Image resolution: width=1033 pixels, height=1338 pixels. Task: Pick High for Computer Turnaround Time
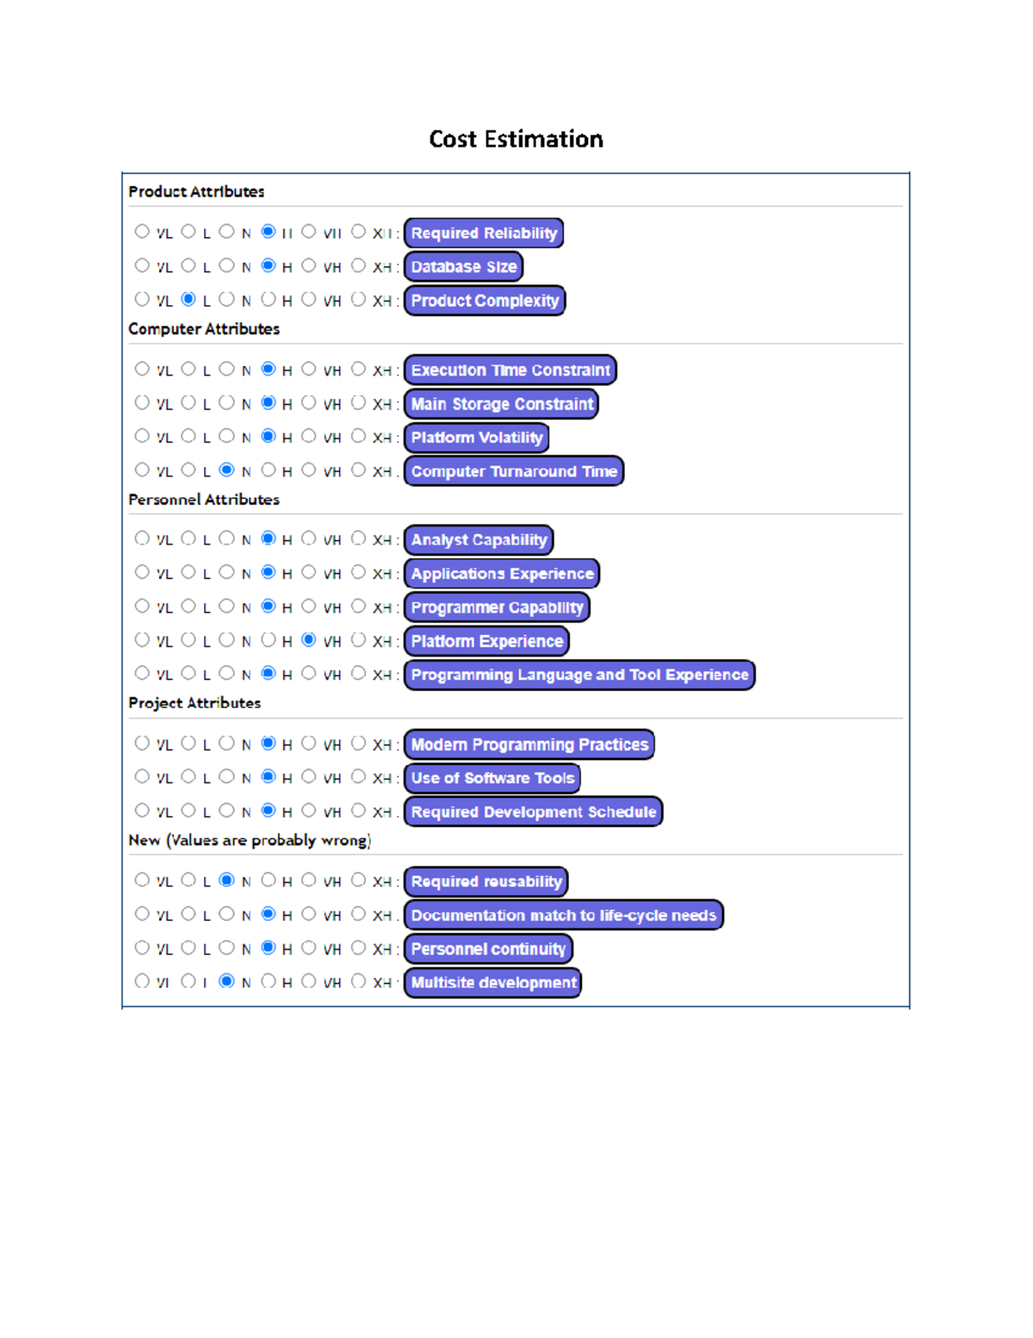[x=269, y=470]
